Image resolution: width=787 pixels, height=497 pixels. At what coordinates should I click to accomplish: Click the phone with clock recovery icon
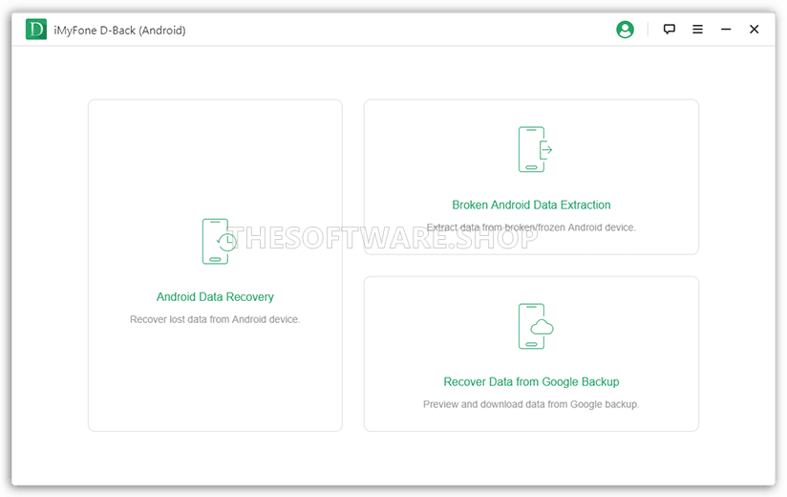click(219, 242)
